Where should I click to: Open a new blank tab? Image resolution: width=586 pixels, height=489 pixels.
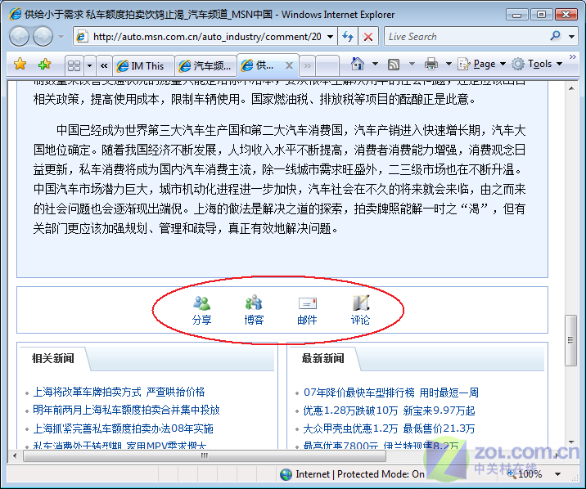327,66
